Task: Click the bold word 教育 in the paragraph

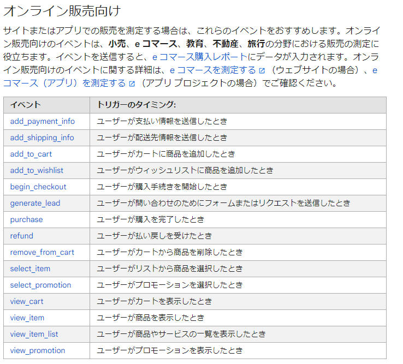Action: coord(195,44)
